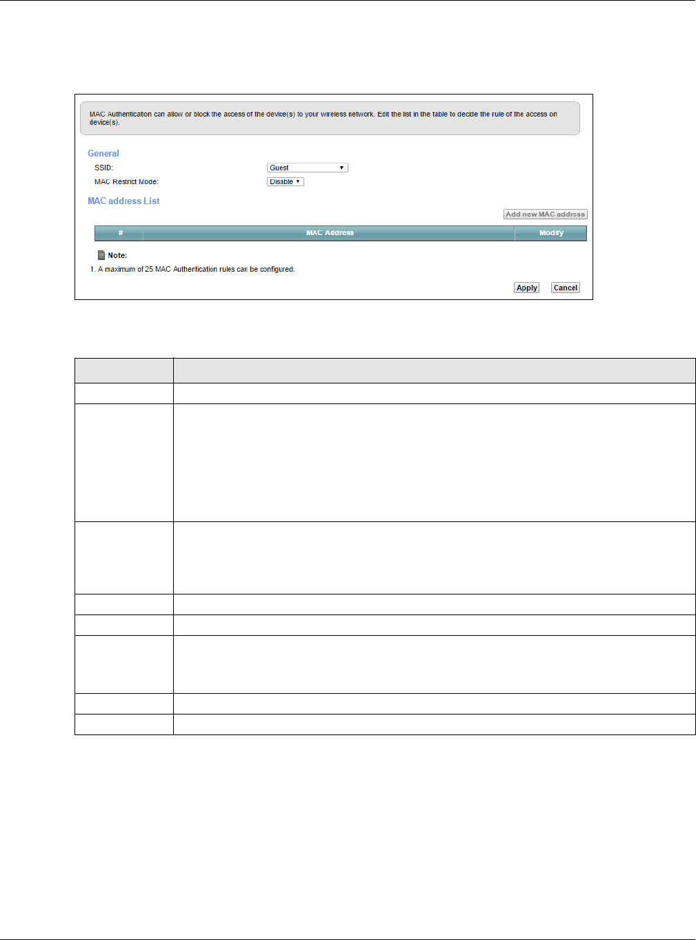Click the SSID: label
The image size is (696, 940).
point(103,168)
